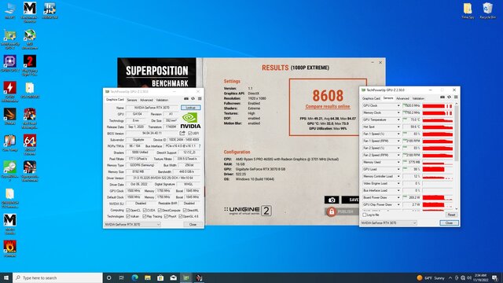Toggle OpenGL 4.6 checkbox
This screenshot has height=283, width=503.
[x=181, y=217]
